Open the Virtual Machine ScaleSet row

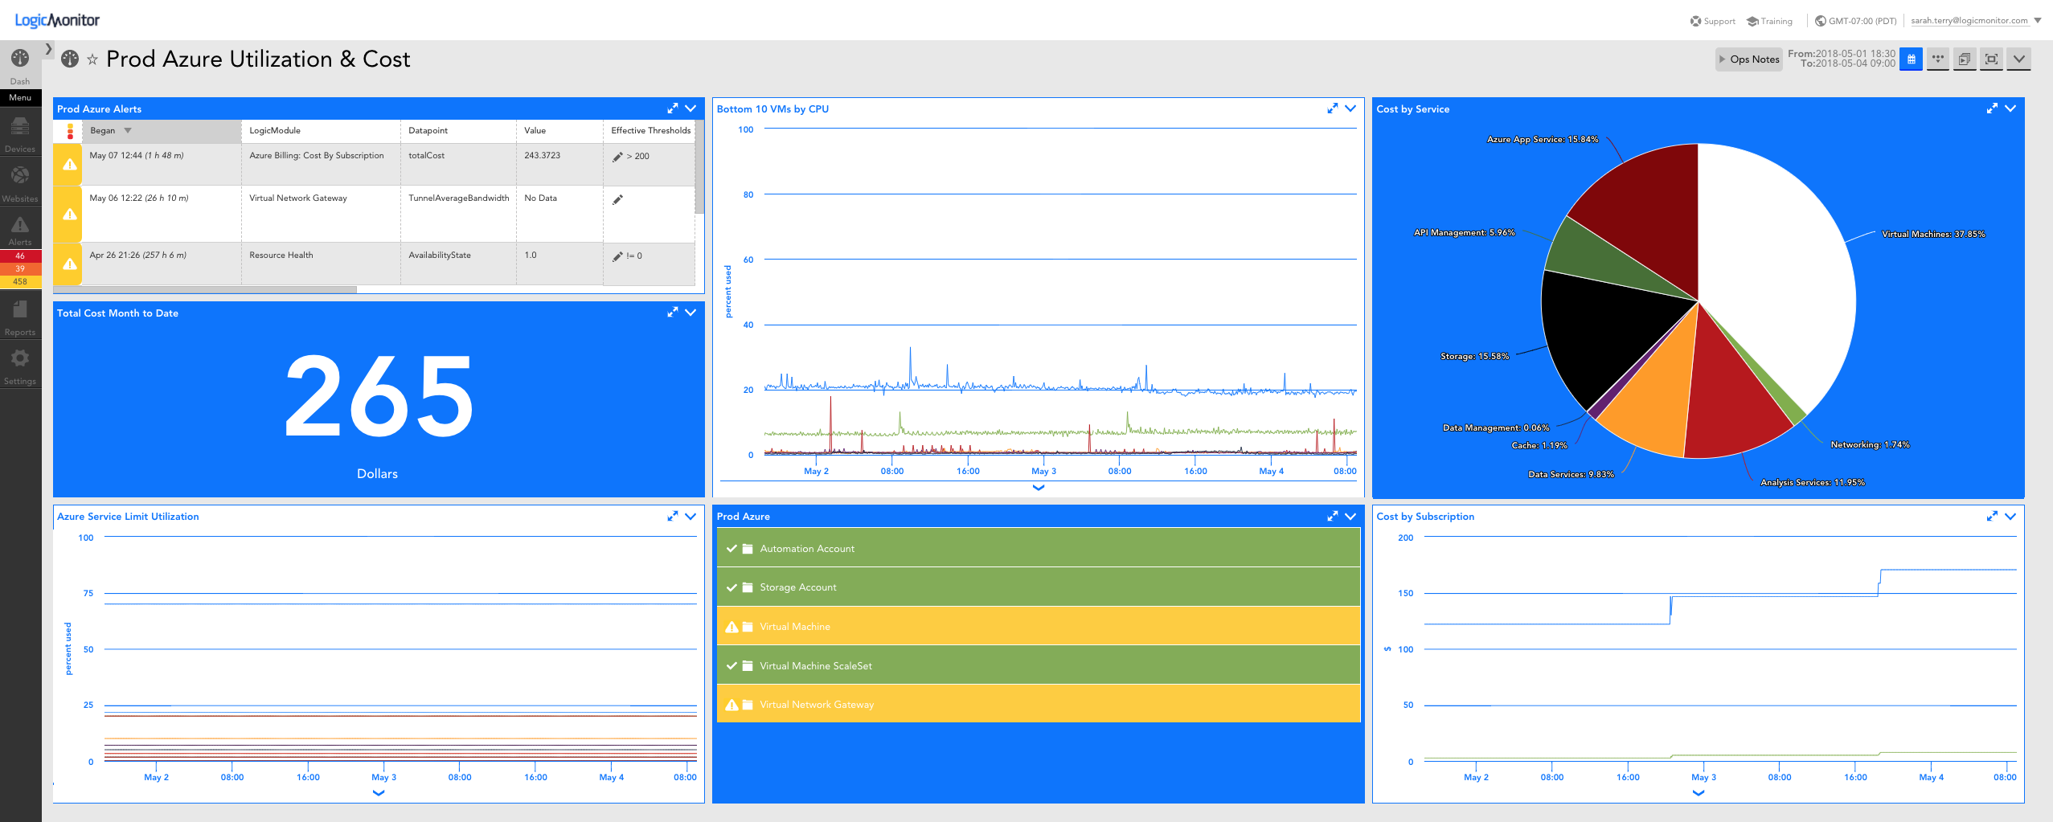(1038, 665)
